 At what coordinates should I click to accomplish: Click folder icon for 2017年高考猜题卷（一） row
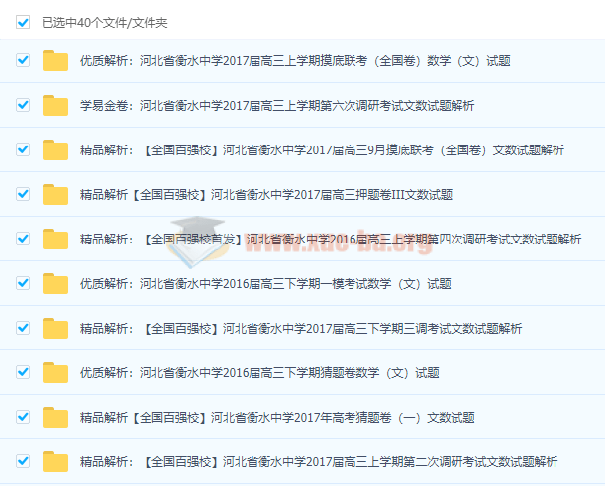point(55,417)
